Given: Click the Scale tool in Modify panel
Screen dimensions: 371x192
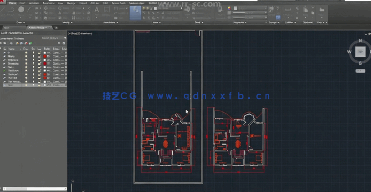Looking at the screenshot, I should (63, 18).
